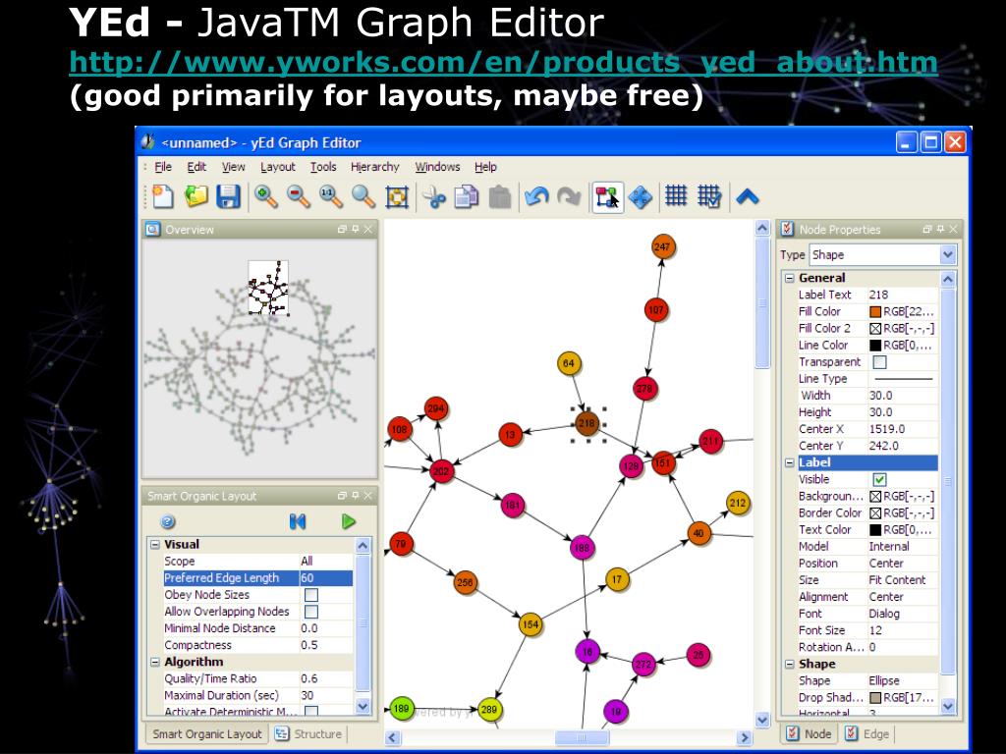Click the Label Text value 218
Image resolution: width=1006 pixels, height=754 pixels.
pos(903,295)
